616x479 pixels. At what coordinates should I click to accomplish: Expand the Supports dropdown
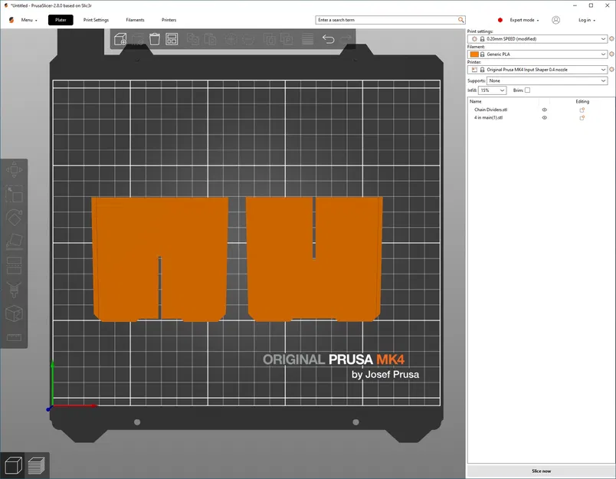point(604,80)
